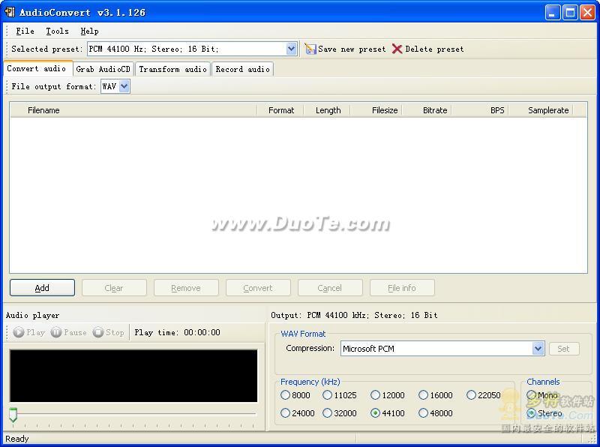Screen dimensions: 600x447
Task: Select the 11025 frequency option
Action: click(x=327, y=395)
